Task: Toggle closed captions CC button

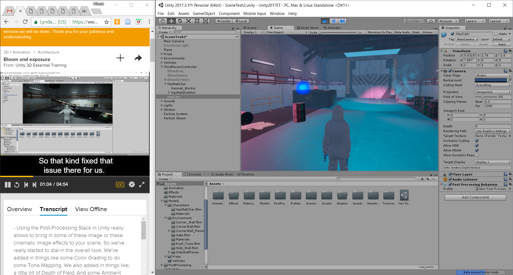Action: point(120,184)
